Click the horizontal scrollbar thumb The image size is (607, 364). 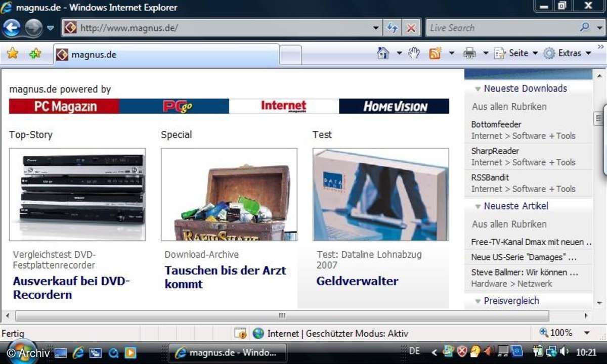point(282,315)
